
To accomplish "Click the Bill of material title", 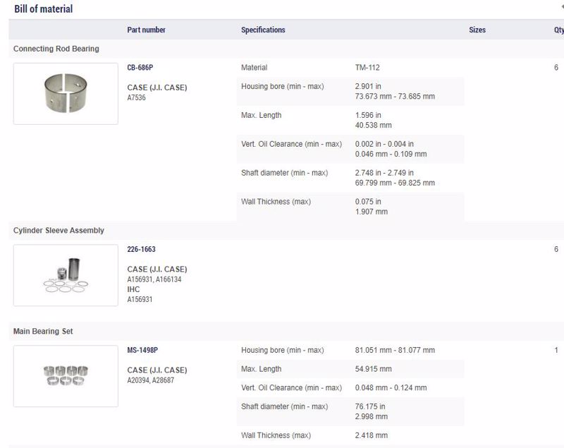I will pos(44,8).
